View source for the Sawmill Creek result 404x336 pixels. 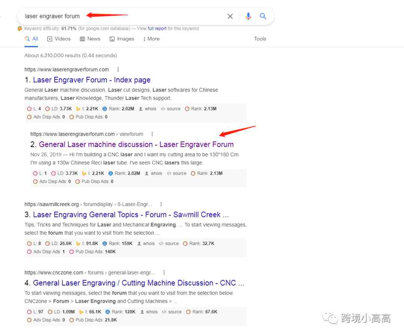[169, 244]
